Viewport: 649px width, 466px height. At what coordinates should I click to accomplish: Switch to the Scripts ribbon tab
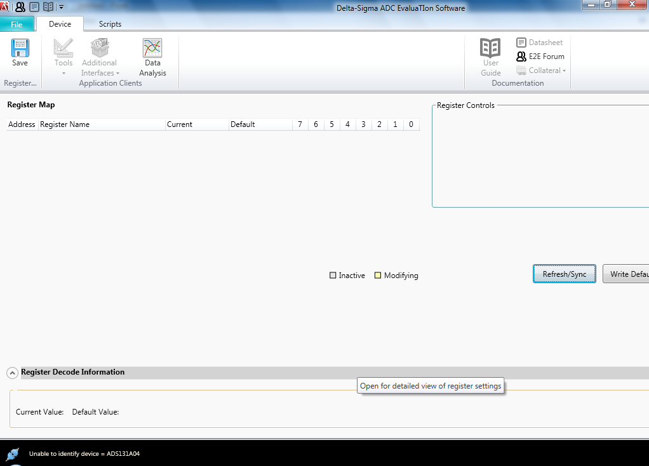pyautogui.click(x=110, y=24)
